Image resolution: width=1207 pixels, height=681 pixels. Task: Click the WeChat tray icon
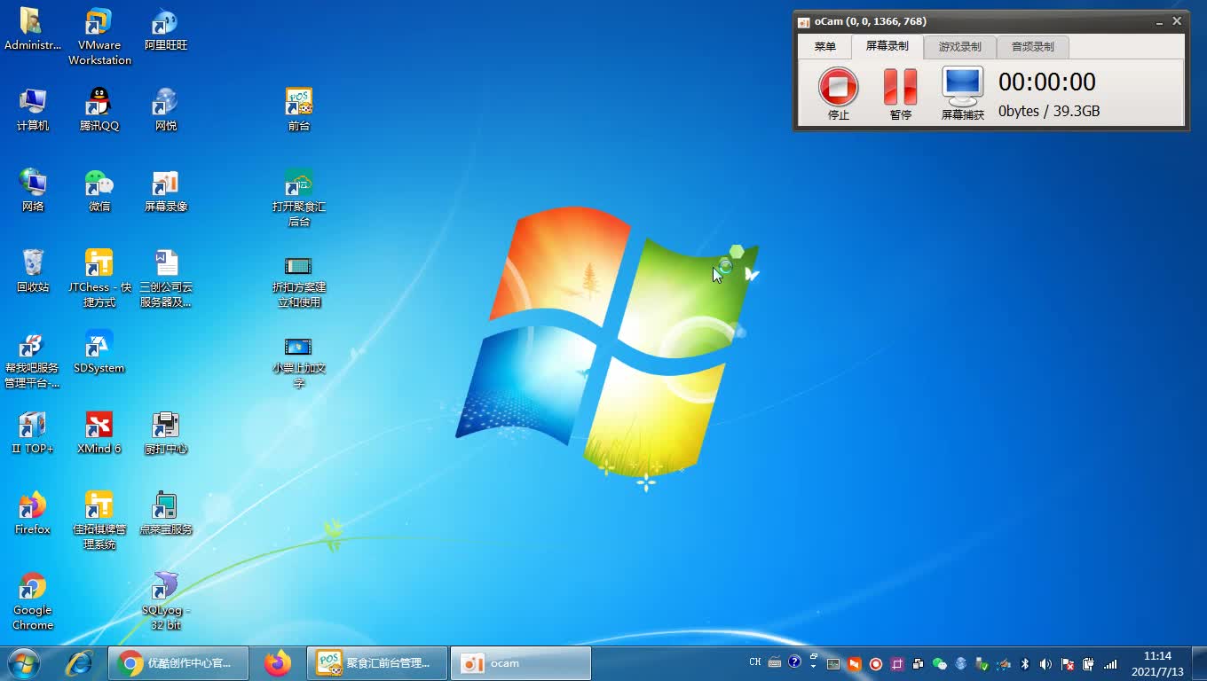pos(940,663)
